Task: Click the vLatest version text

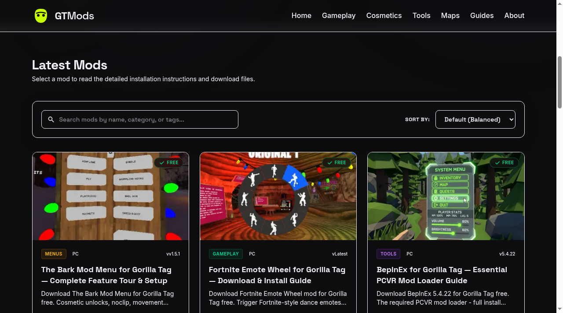Action: click(340, 254)
